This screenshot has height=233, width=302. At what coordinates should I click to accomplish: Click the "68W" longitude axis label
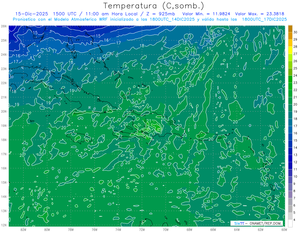point(190,229)
